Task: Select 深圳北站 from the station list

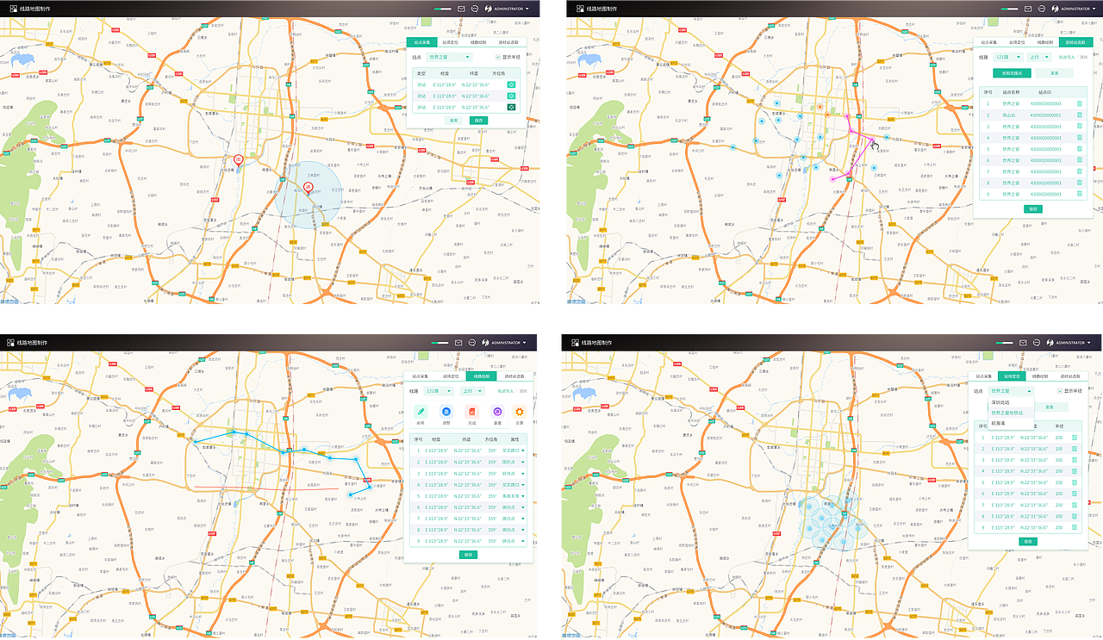Action: (1000, 401)
